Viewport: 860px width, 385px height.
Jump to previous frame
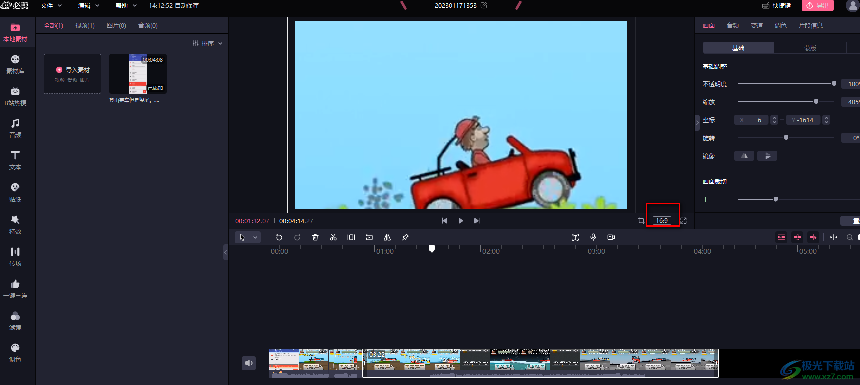tap(445, 221)
